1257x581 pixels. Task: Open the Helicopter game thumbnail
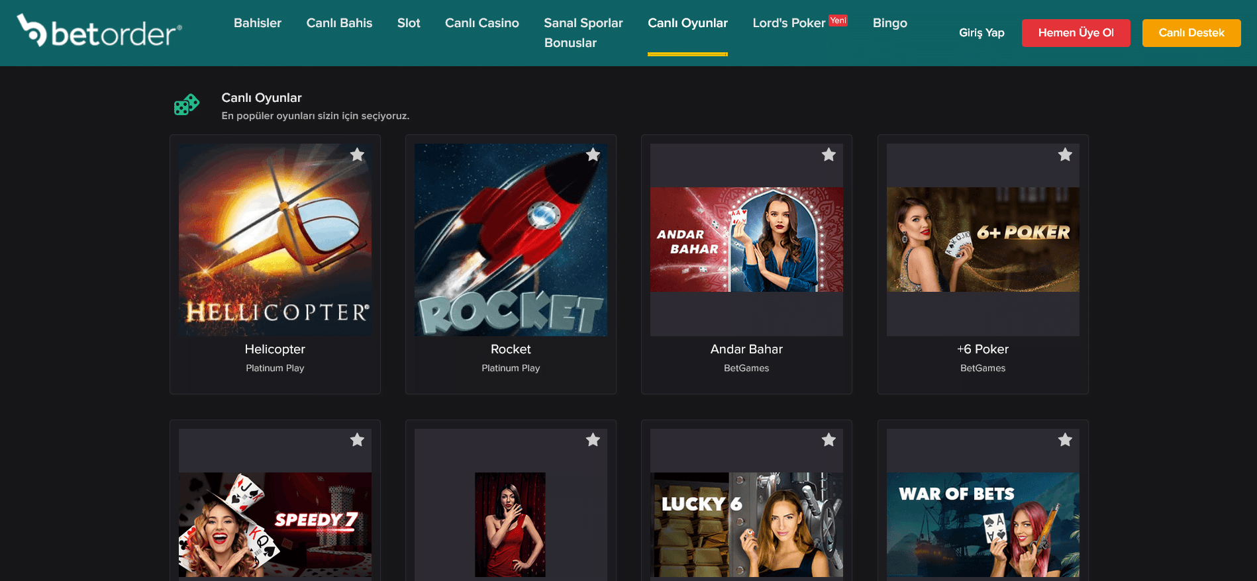[x=275, y=240]
